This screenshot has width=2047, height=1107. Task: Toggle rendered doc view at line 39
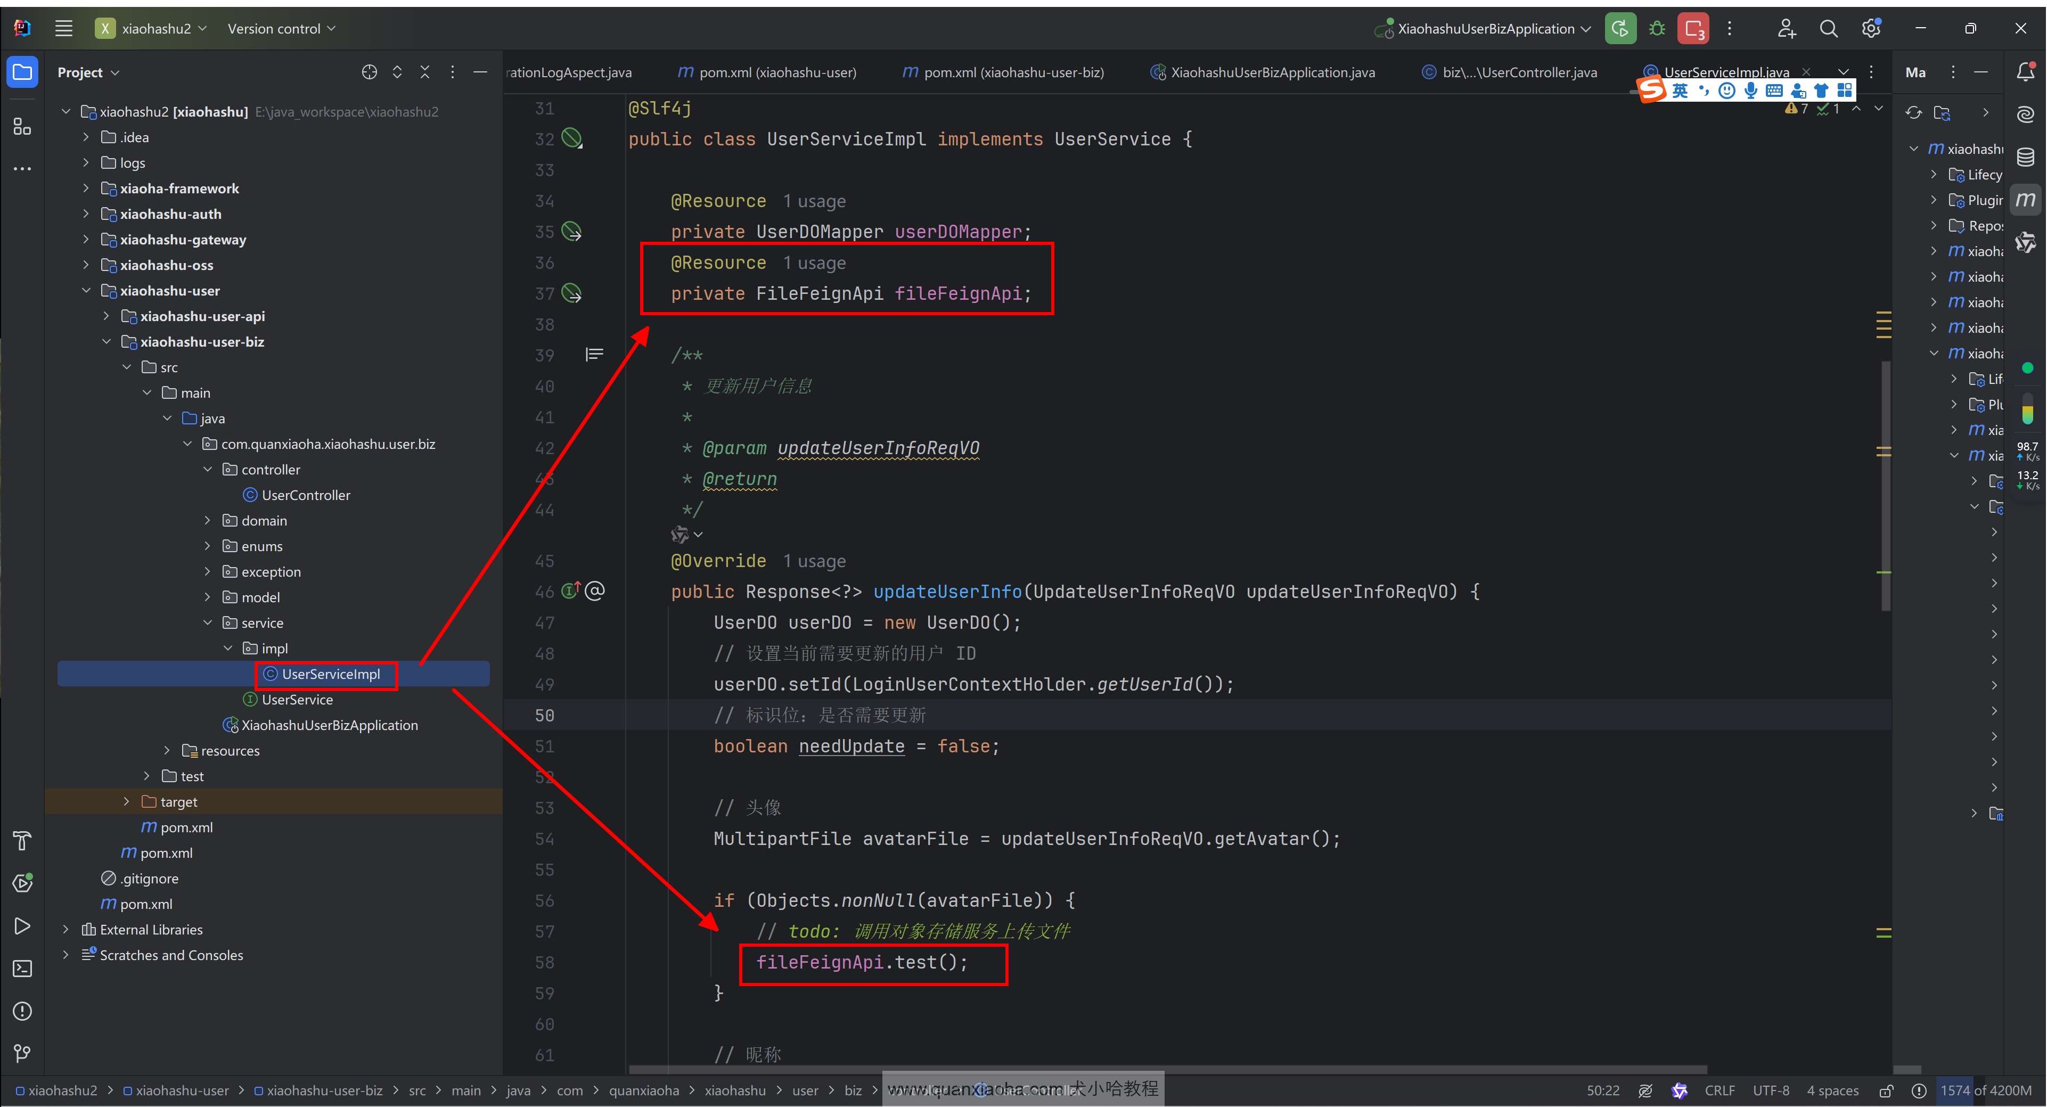594,355
